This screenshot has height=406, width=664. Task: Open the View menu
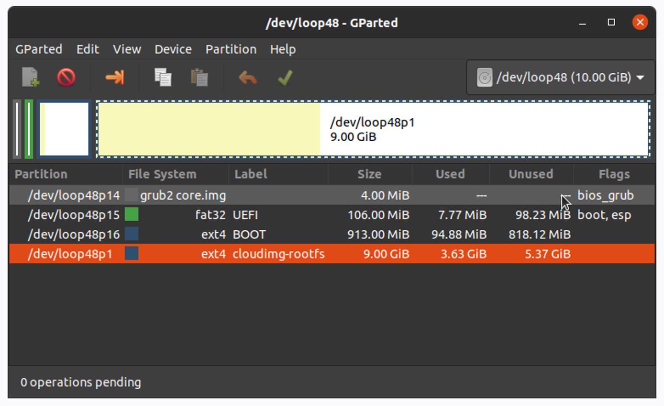(127, 49)
